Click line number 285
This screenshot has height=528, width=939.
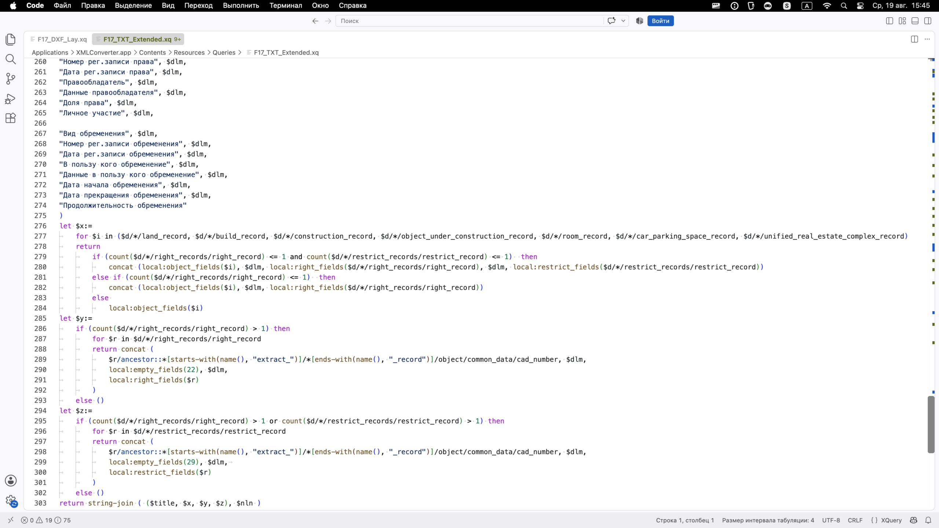(x=40, y=318)
